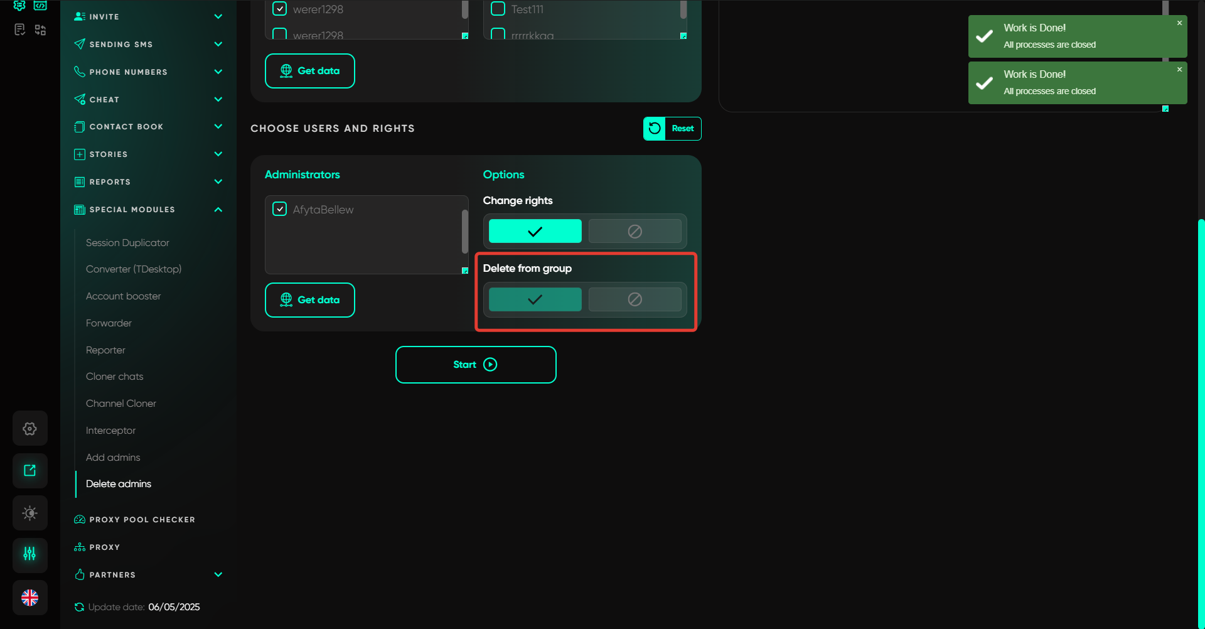Toggle the light/dark theme sun icon
The height and width of the screenshot is (629, 1205).
pyautogui.click(x=29, y=513)
